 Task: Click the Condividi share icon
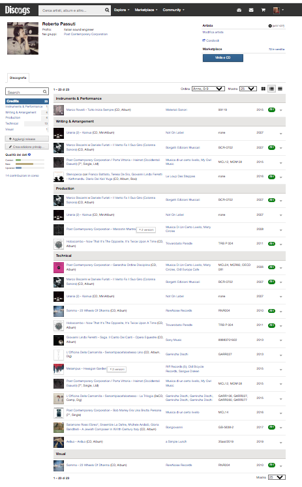click(204, 40)
